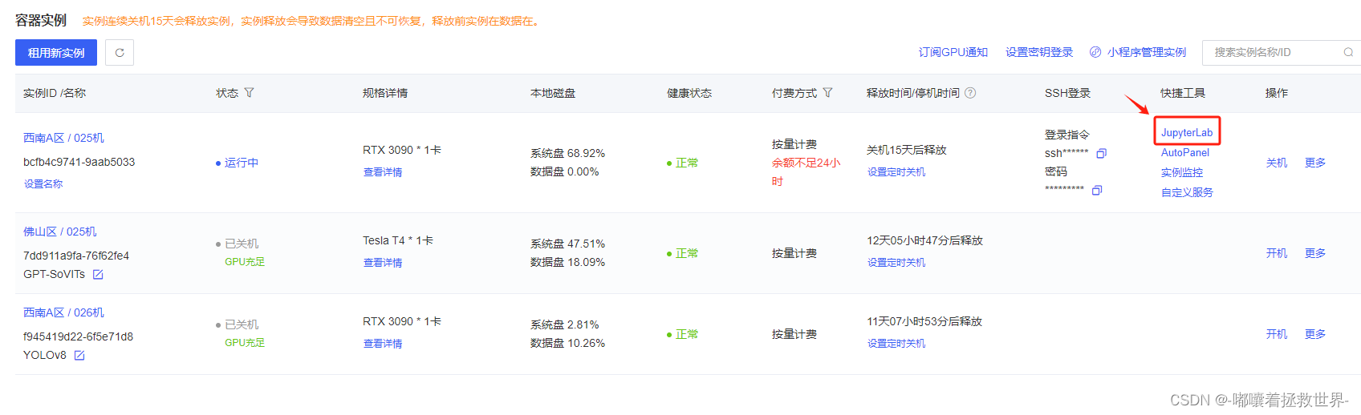Click the 余额不足24小时 warning text
Viewport: 1361px width, 415px height.
point(806,172)
